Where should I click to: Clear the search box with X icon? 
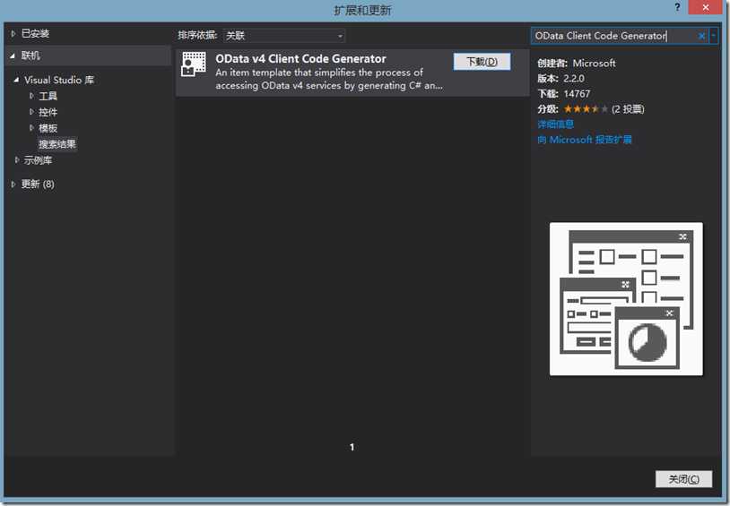click(x=701, y=36)
